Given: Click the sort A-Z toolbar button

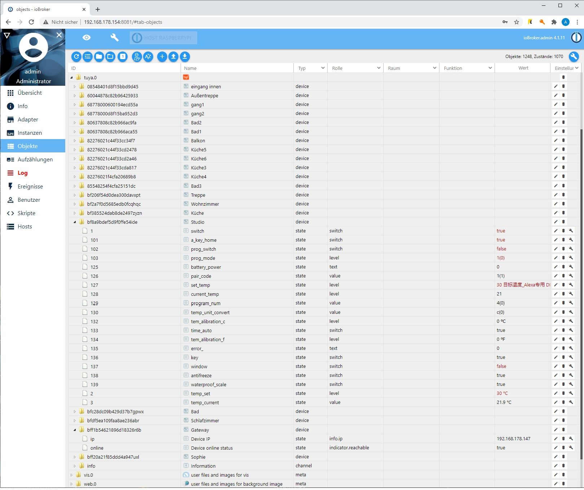Looking at the screenshot, I should tap(148, 57).
